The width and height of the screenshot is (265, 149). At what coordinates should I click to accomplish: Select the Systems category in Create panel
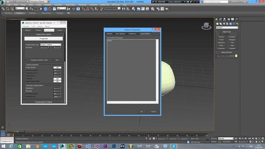[x=237, y=24]
